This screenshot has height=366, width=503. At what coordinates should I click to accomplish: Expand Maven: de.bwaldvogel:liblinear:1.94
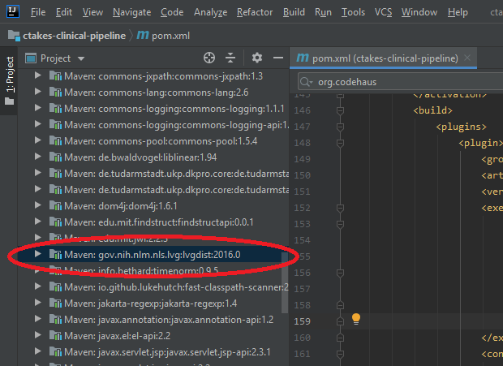point(37,157)
